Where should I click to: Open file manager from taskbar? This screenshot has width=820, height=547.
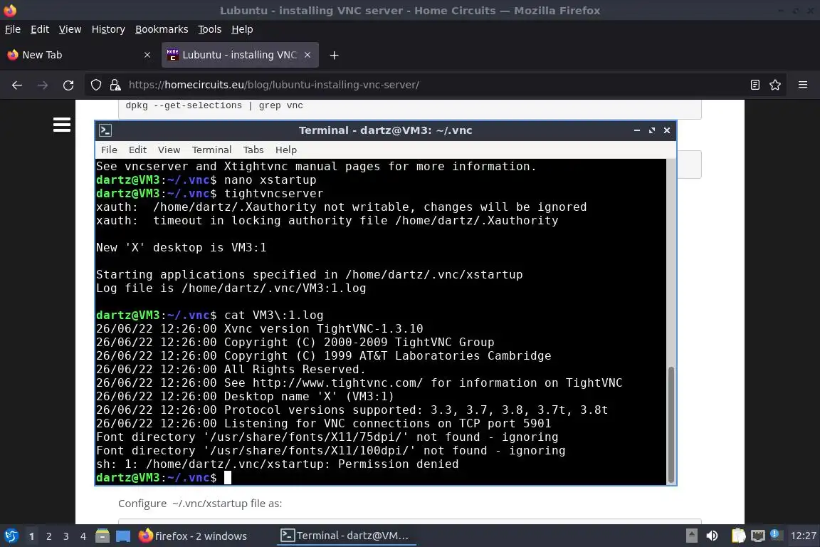[x=102, y=536]
